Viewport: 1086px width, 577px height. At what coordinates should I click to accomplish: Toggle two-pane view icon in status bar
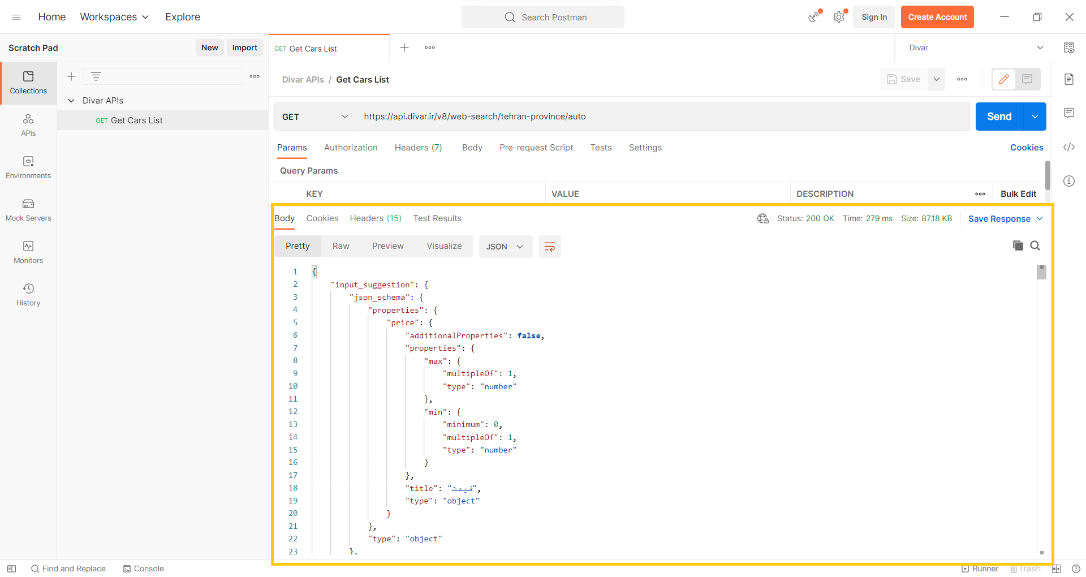[x=1056, y=569]
